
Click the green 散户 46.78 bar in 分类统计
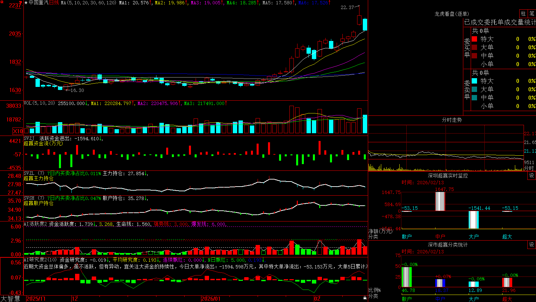407,277
